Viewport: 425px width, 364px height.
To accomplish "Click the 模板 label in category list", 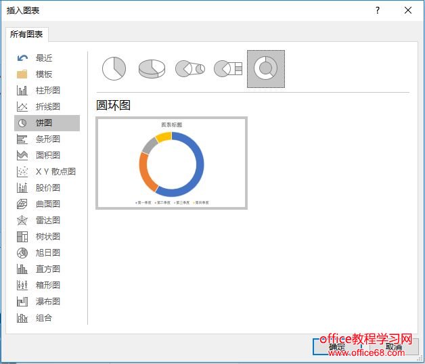I will click(44, 74).
